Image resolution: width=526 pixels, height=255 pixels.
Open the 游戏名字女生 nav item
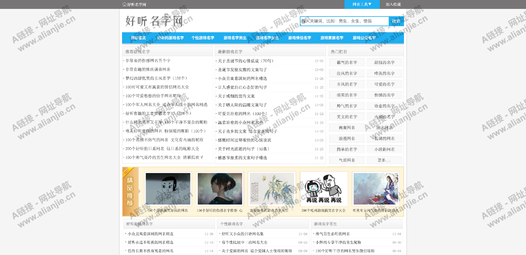pos(267,38)
